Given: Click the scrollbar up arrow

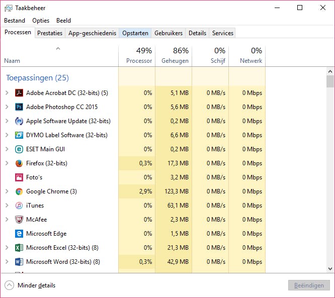Looking at the screenshot, I should point(330,71).
